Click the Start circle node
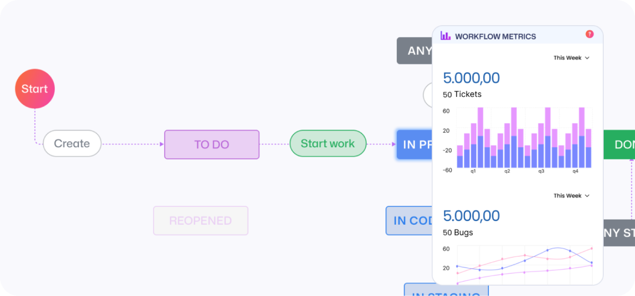The height and width of the screenshot is (296, 635). coord(35,89)
